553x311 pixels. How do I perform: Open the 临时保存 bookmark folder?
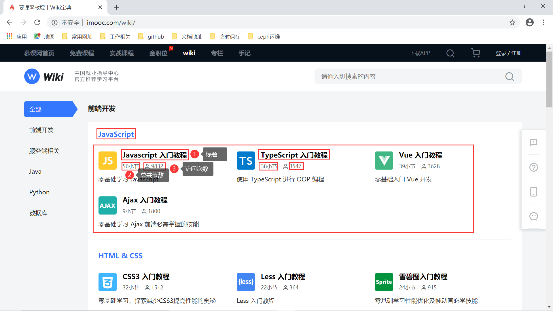(225, 37)
